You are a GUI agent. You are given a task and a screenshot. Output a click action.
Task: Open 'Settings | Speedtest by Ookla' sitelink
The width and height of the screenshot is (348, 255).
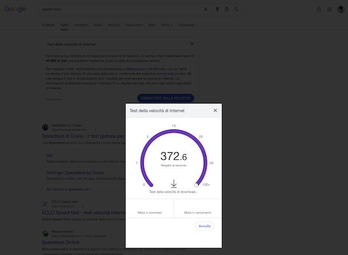(x=75, y=172)
